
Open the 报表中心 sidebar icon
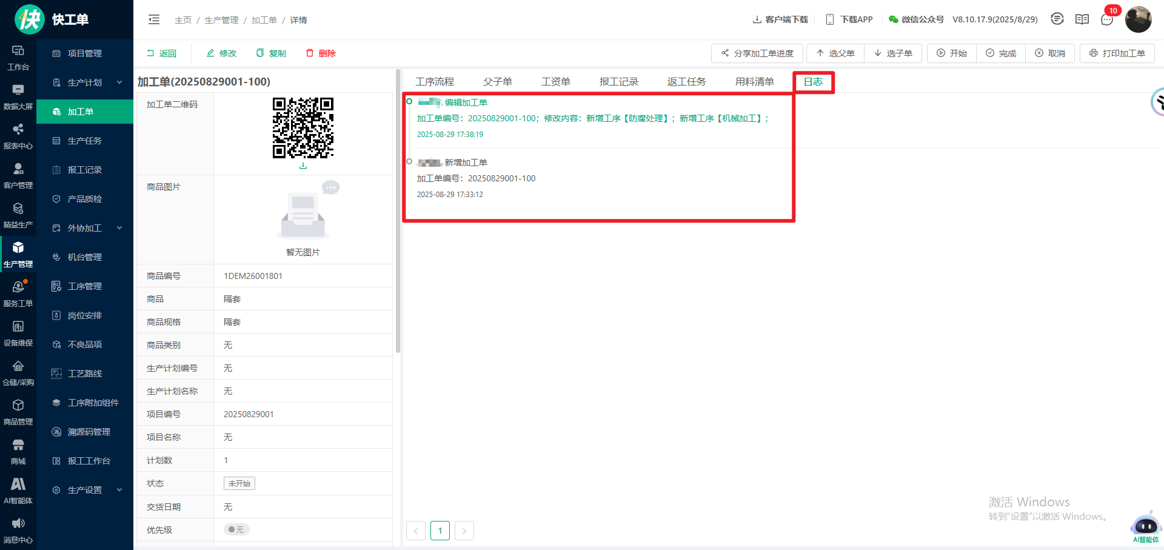point(18,135)
